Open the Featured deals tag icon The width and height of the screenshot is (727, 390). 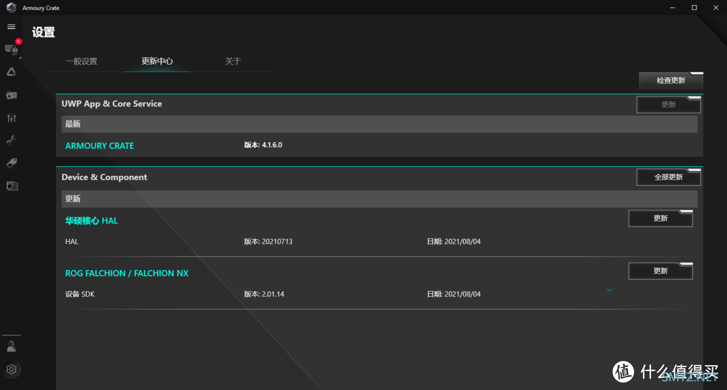[11, 163]
